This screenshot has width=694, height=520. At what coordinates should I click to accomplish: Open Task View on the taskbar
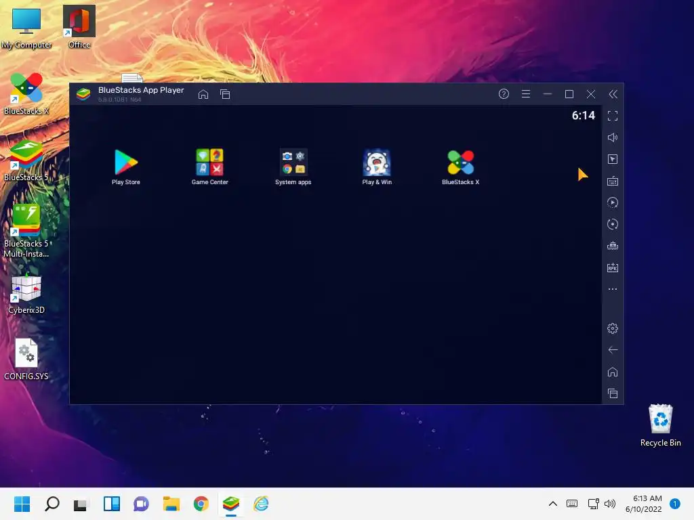tap(81, 504)
